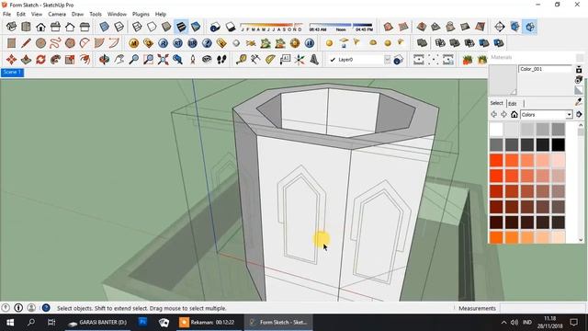
Task: Pick the eyedropper Sample Paint tool
Action: [x=579, y=102]
